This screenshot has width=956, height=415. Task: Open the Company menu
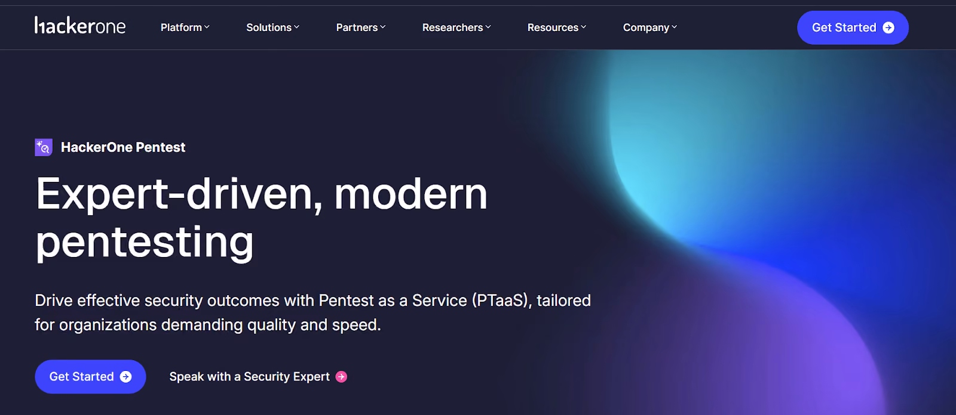coord(650,27)
